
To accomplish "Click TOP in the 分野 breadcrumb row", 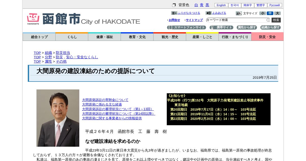I will point(37,57).
